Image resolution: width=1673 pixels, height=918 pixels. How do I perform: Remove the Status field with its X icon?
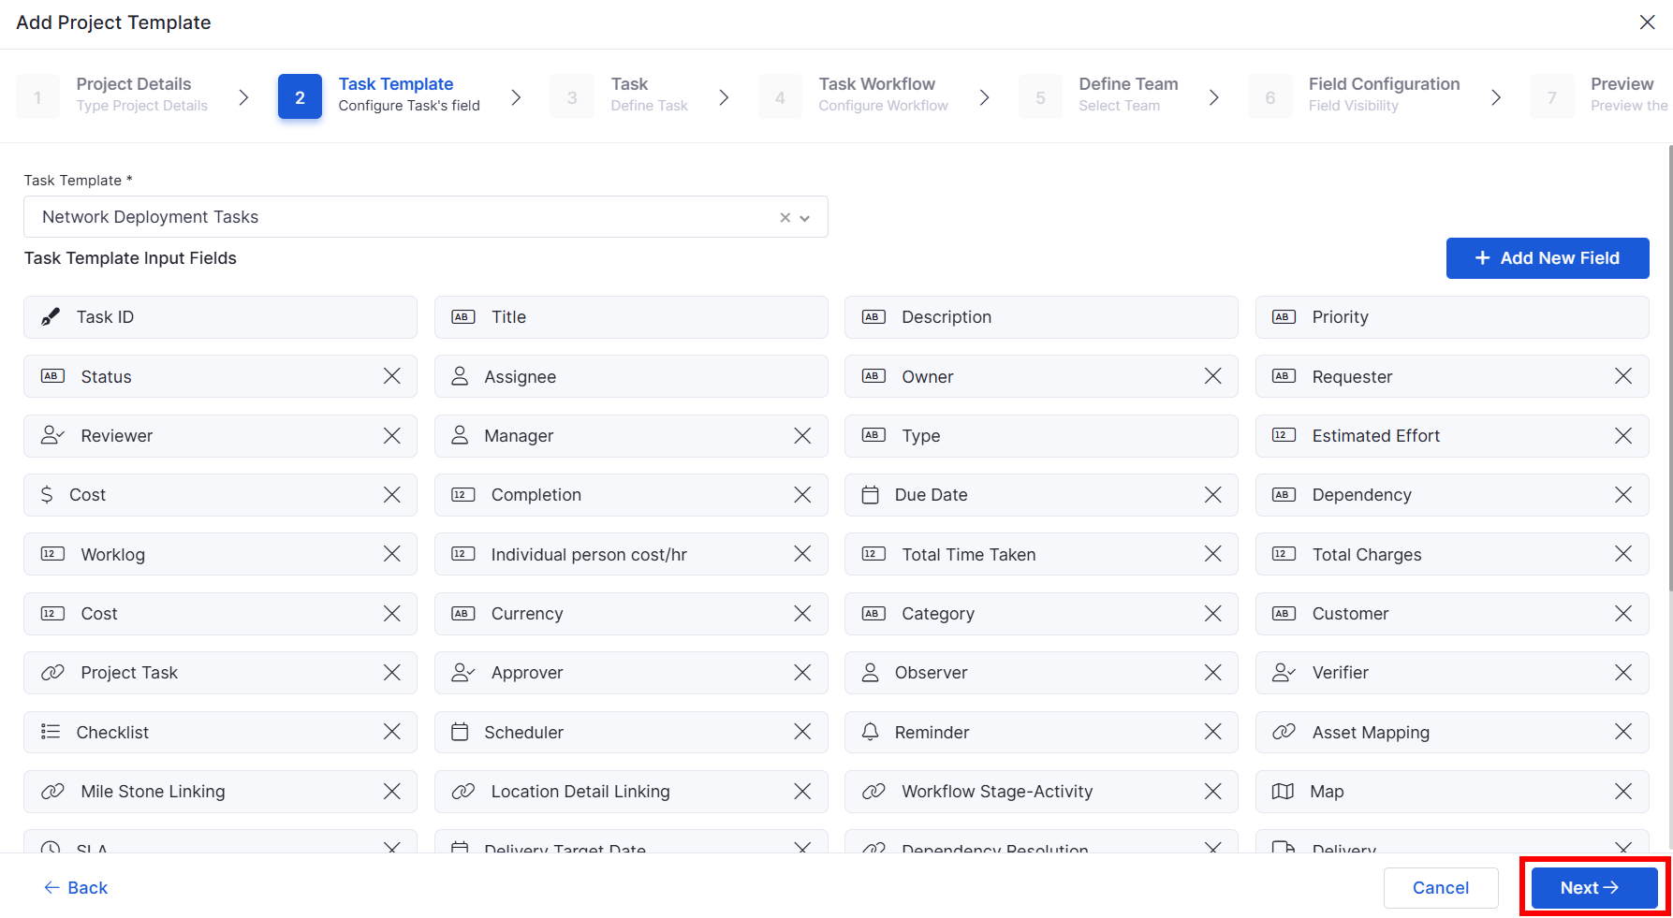(391, 376)
